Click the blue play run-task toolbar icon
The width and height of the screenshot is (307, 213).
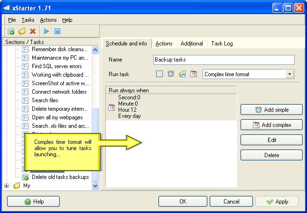[46, 31]
